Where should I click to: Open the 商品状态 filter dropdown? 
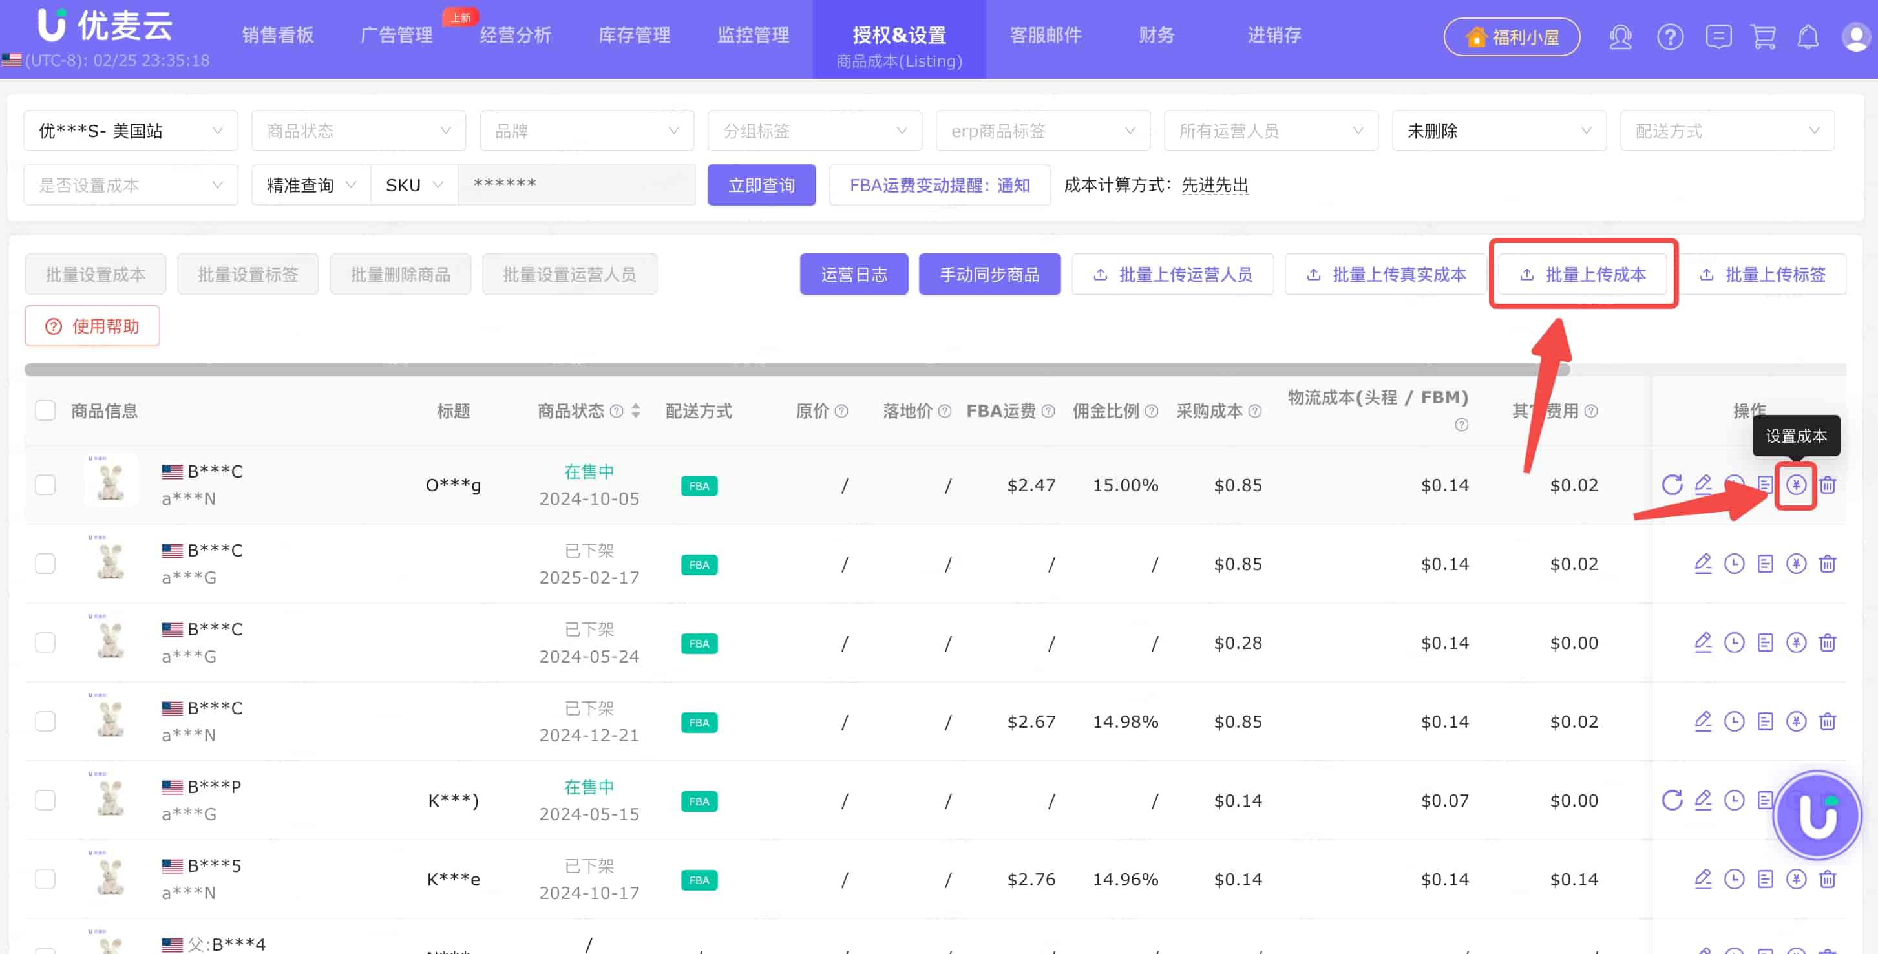[359, 131]
